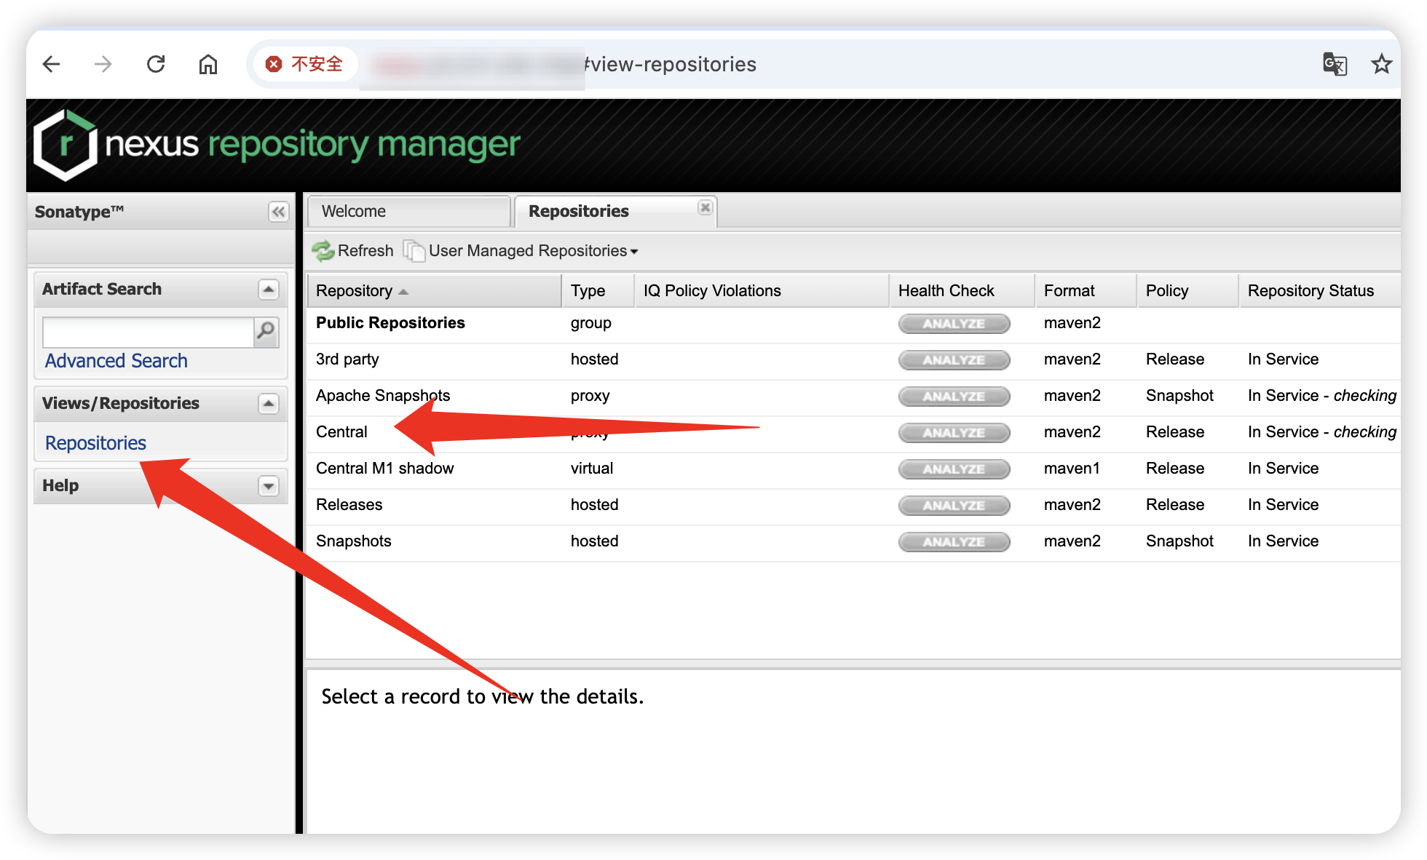Click ANALYZE button for Releases repository
The width and height of the screenshot is (1427, 860).
pyautogui.click(x=954, y=506)
